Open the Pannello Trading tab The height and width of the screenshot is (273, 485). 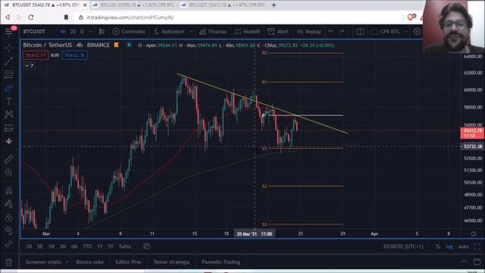(x=221, y=262)
